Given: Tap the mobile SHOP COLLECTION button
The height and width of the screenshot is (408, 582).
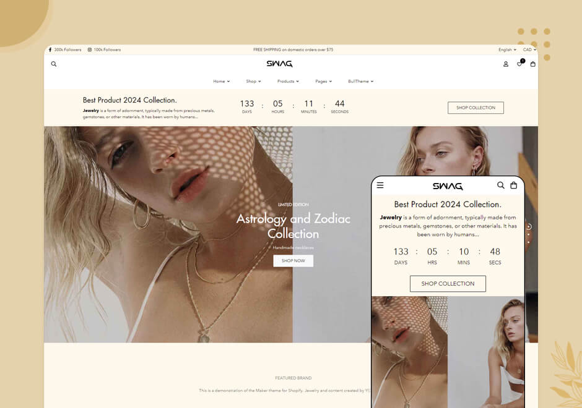Looking at the screenshot, I should tap(448, 284).
